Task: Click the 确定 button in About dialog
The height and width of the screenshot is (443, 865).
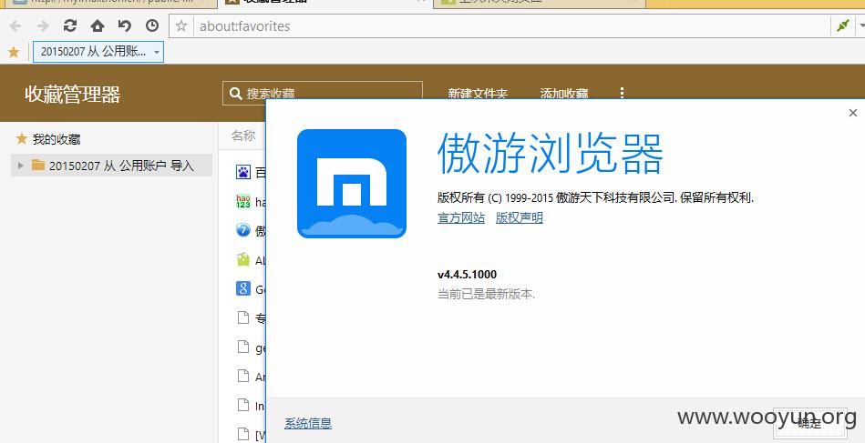Action: coord(809,423)
